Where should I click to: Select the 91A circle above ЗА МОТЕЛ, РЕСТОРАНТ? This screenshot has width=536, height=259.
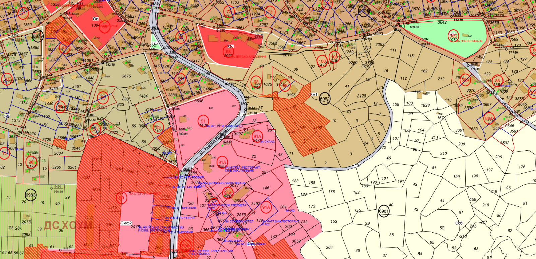click(x=222, y=162)
